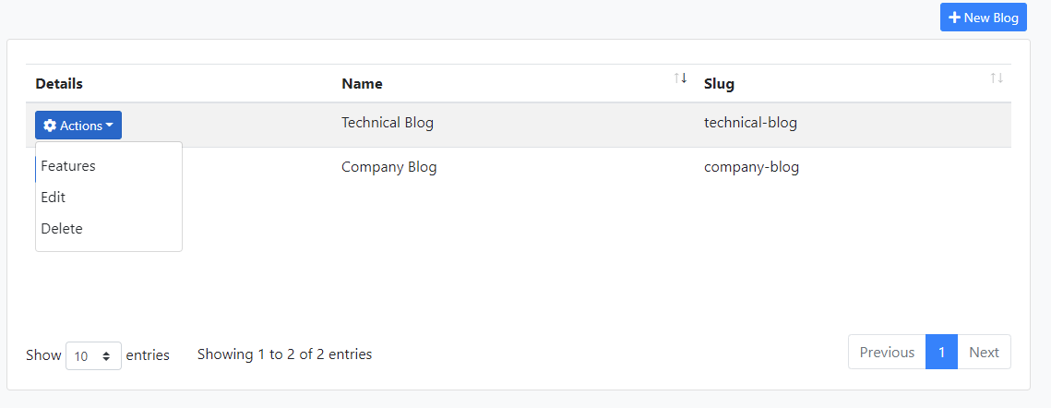
Task: Select the Company Blog name cell
Action: [x=389, y=168]
